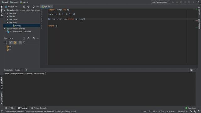Viewport: 201px width, 113px height.
Task: Click the Debug bug icon in toolbar
Action: coord(177,2)
